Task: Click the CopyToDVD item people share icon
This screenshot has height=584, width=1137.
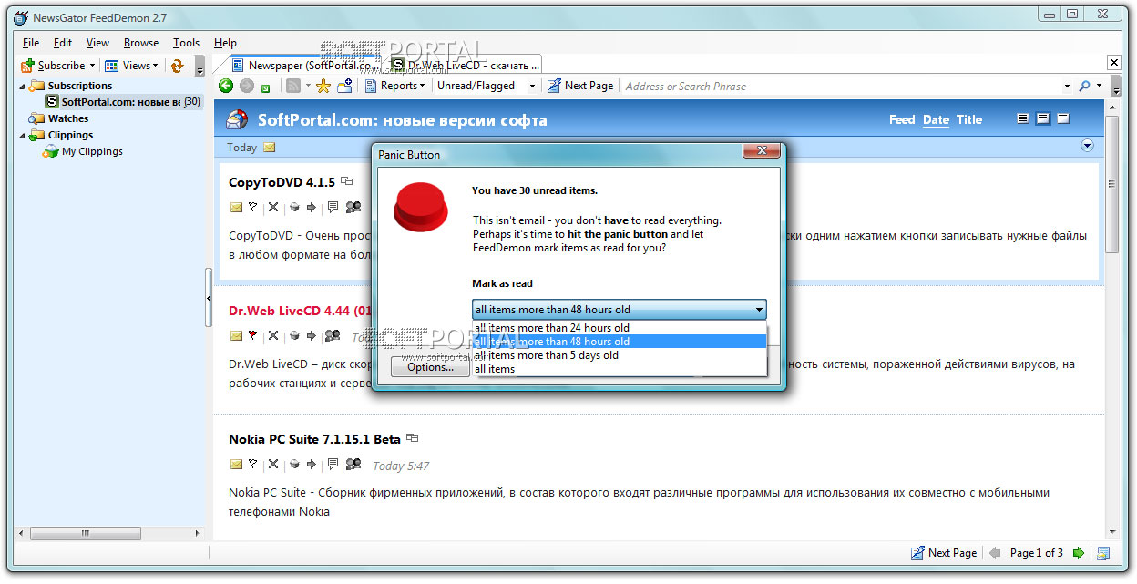Action: [x=353, y=208]
